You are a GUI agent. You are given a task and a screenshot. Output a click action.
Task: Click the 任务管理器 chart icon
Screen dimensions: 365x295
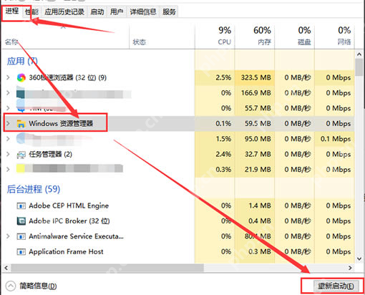[x=21, y=155]
